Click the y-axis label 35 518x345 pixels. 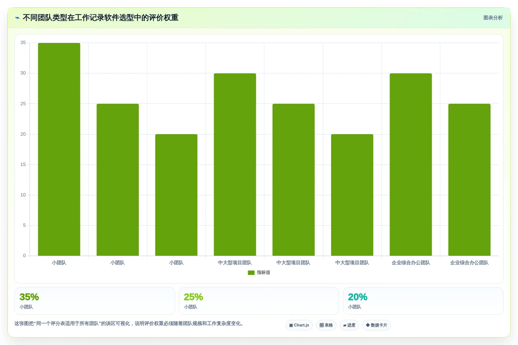(23, 43)
